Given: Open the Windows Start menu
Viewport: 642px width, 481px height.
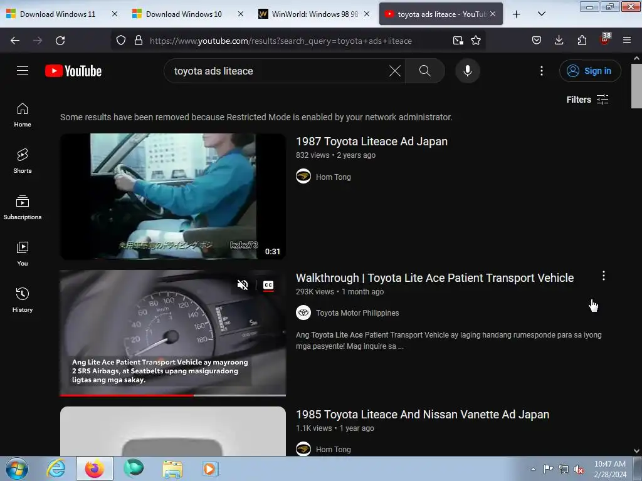Looking at the screenshot, I should pyautogui.click(x=17, y=468).
